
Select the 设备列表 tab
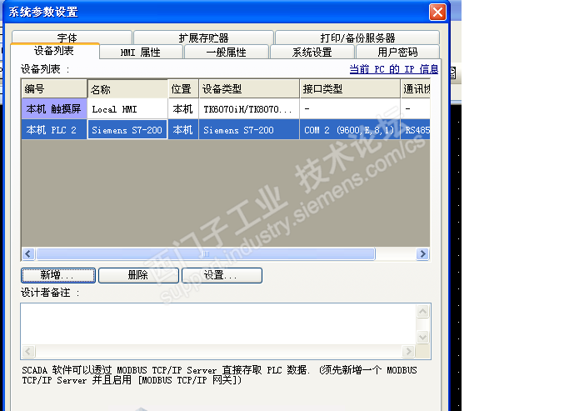[54, 51]
